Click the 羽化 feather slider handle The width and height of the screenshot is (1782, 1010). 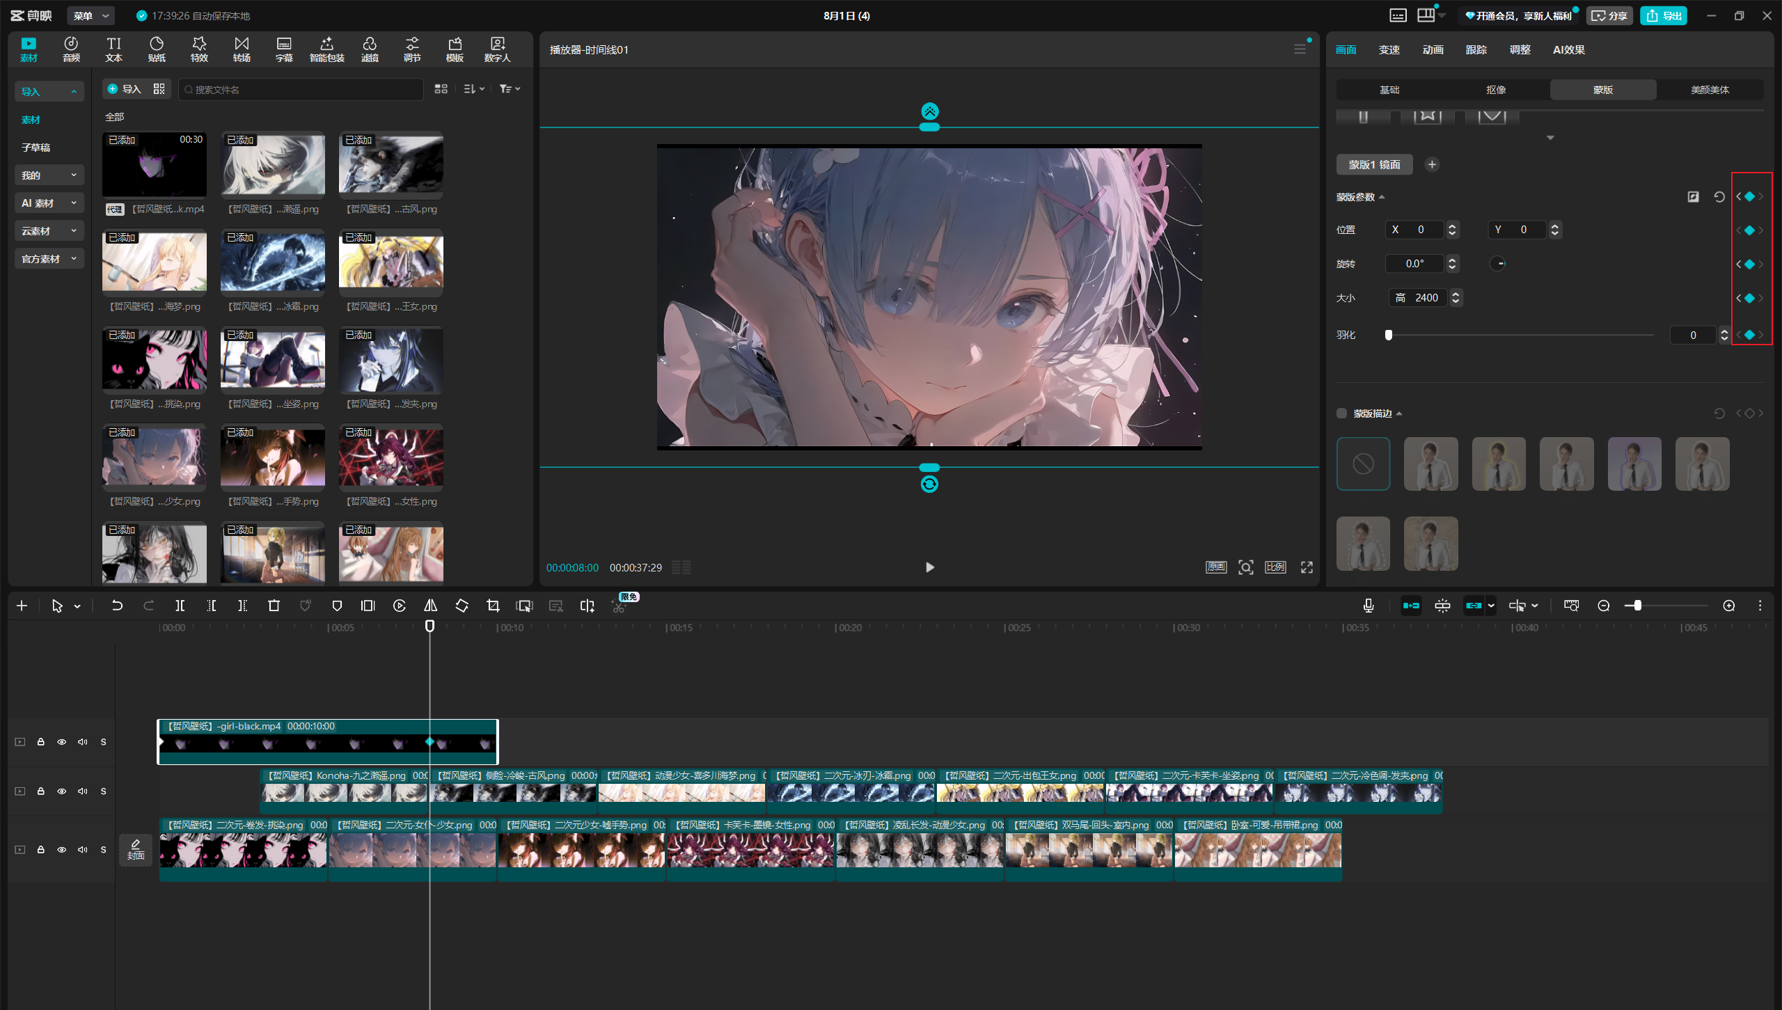[x=1389, y=335]
